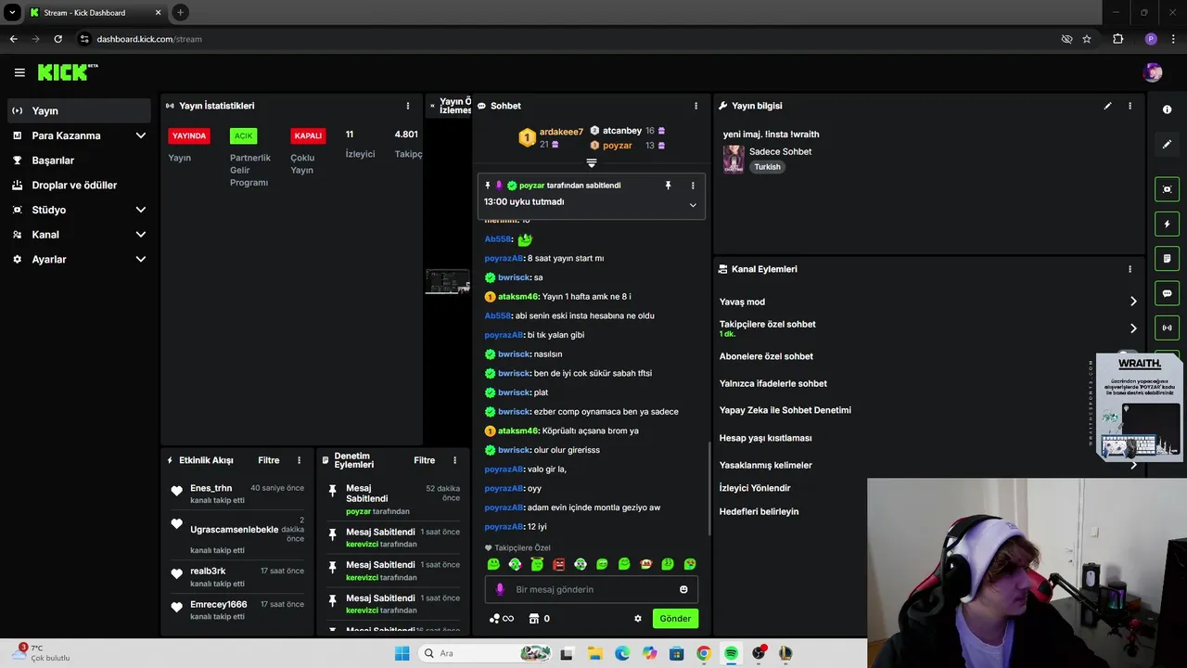Insert the heart-eyes emote at the row end
Image resolution: width=1187 pixels, height=668 pixels.
[x=690, y=564]
